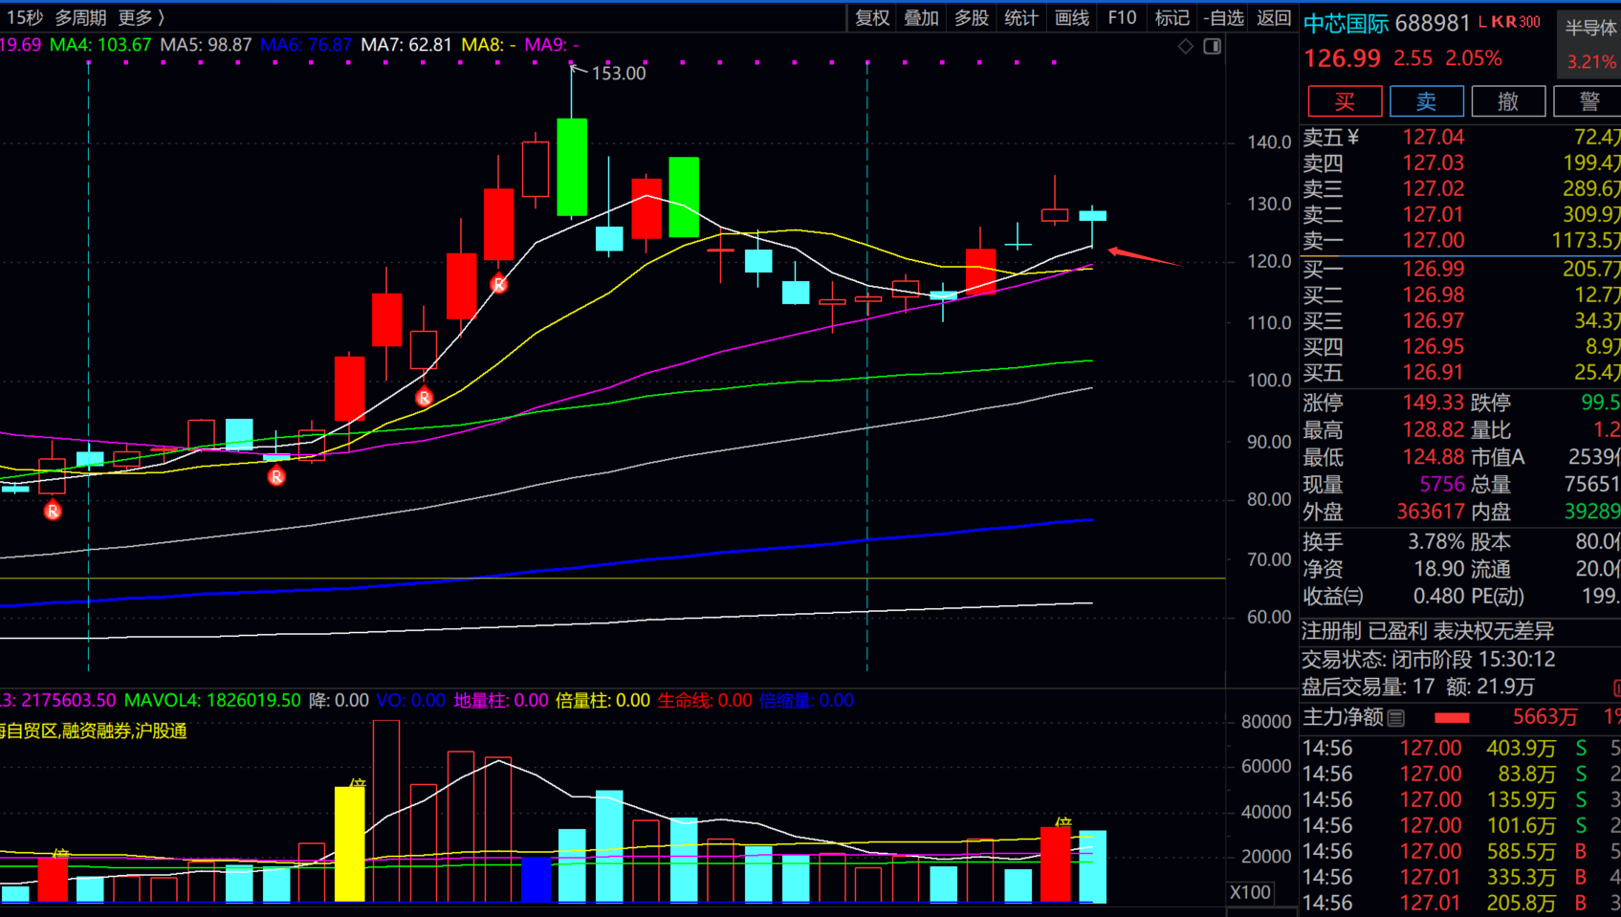Open the 多周期 multi-period view

(x=80, y=17)
